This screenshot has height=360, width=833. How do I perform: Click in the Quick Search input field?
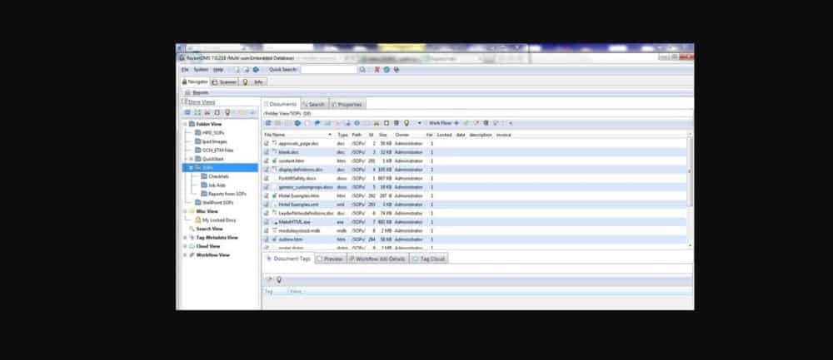coord(328,70)
